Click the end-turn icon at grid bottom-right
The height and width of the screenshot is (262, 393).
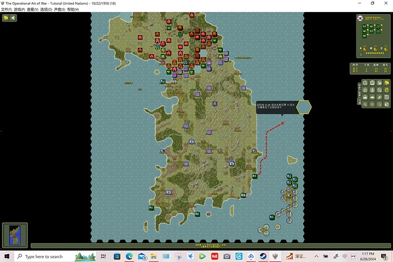point(387,105)
